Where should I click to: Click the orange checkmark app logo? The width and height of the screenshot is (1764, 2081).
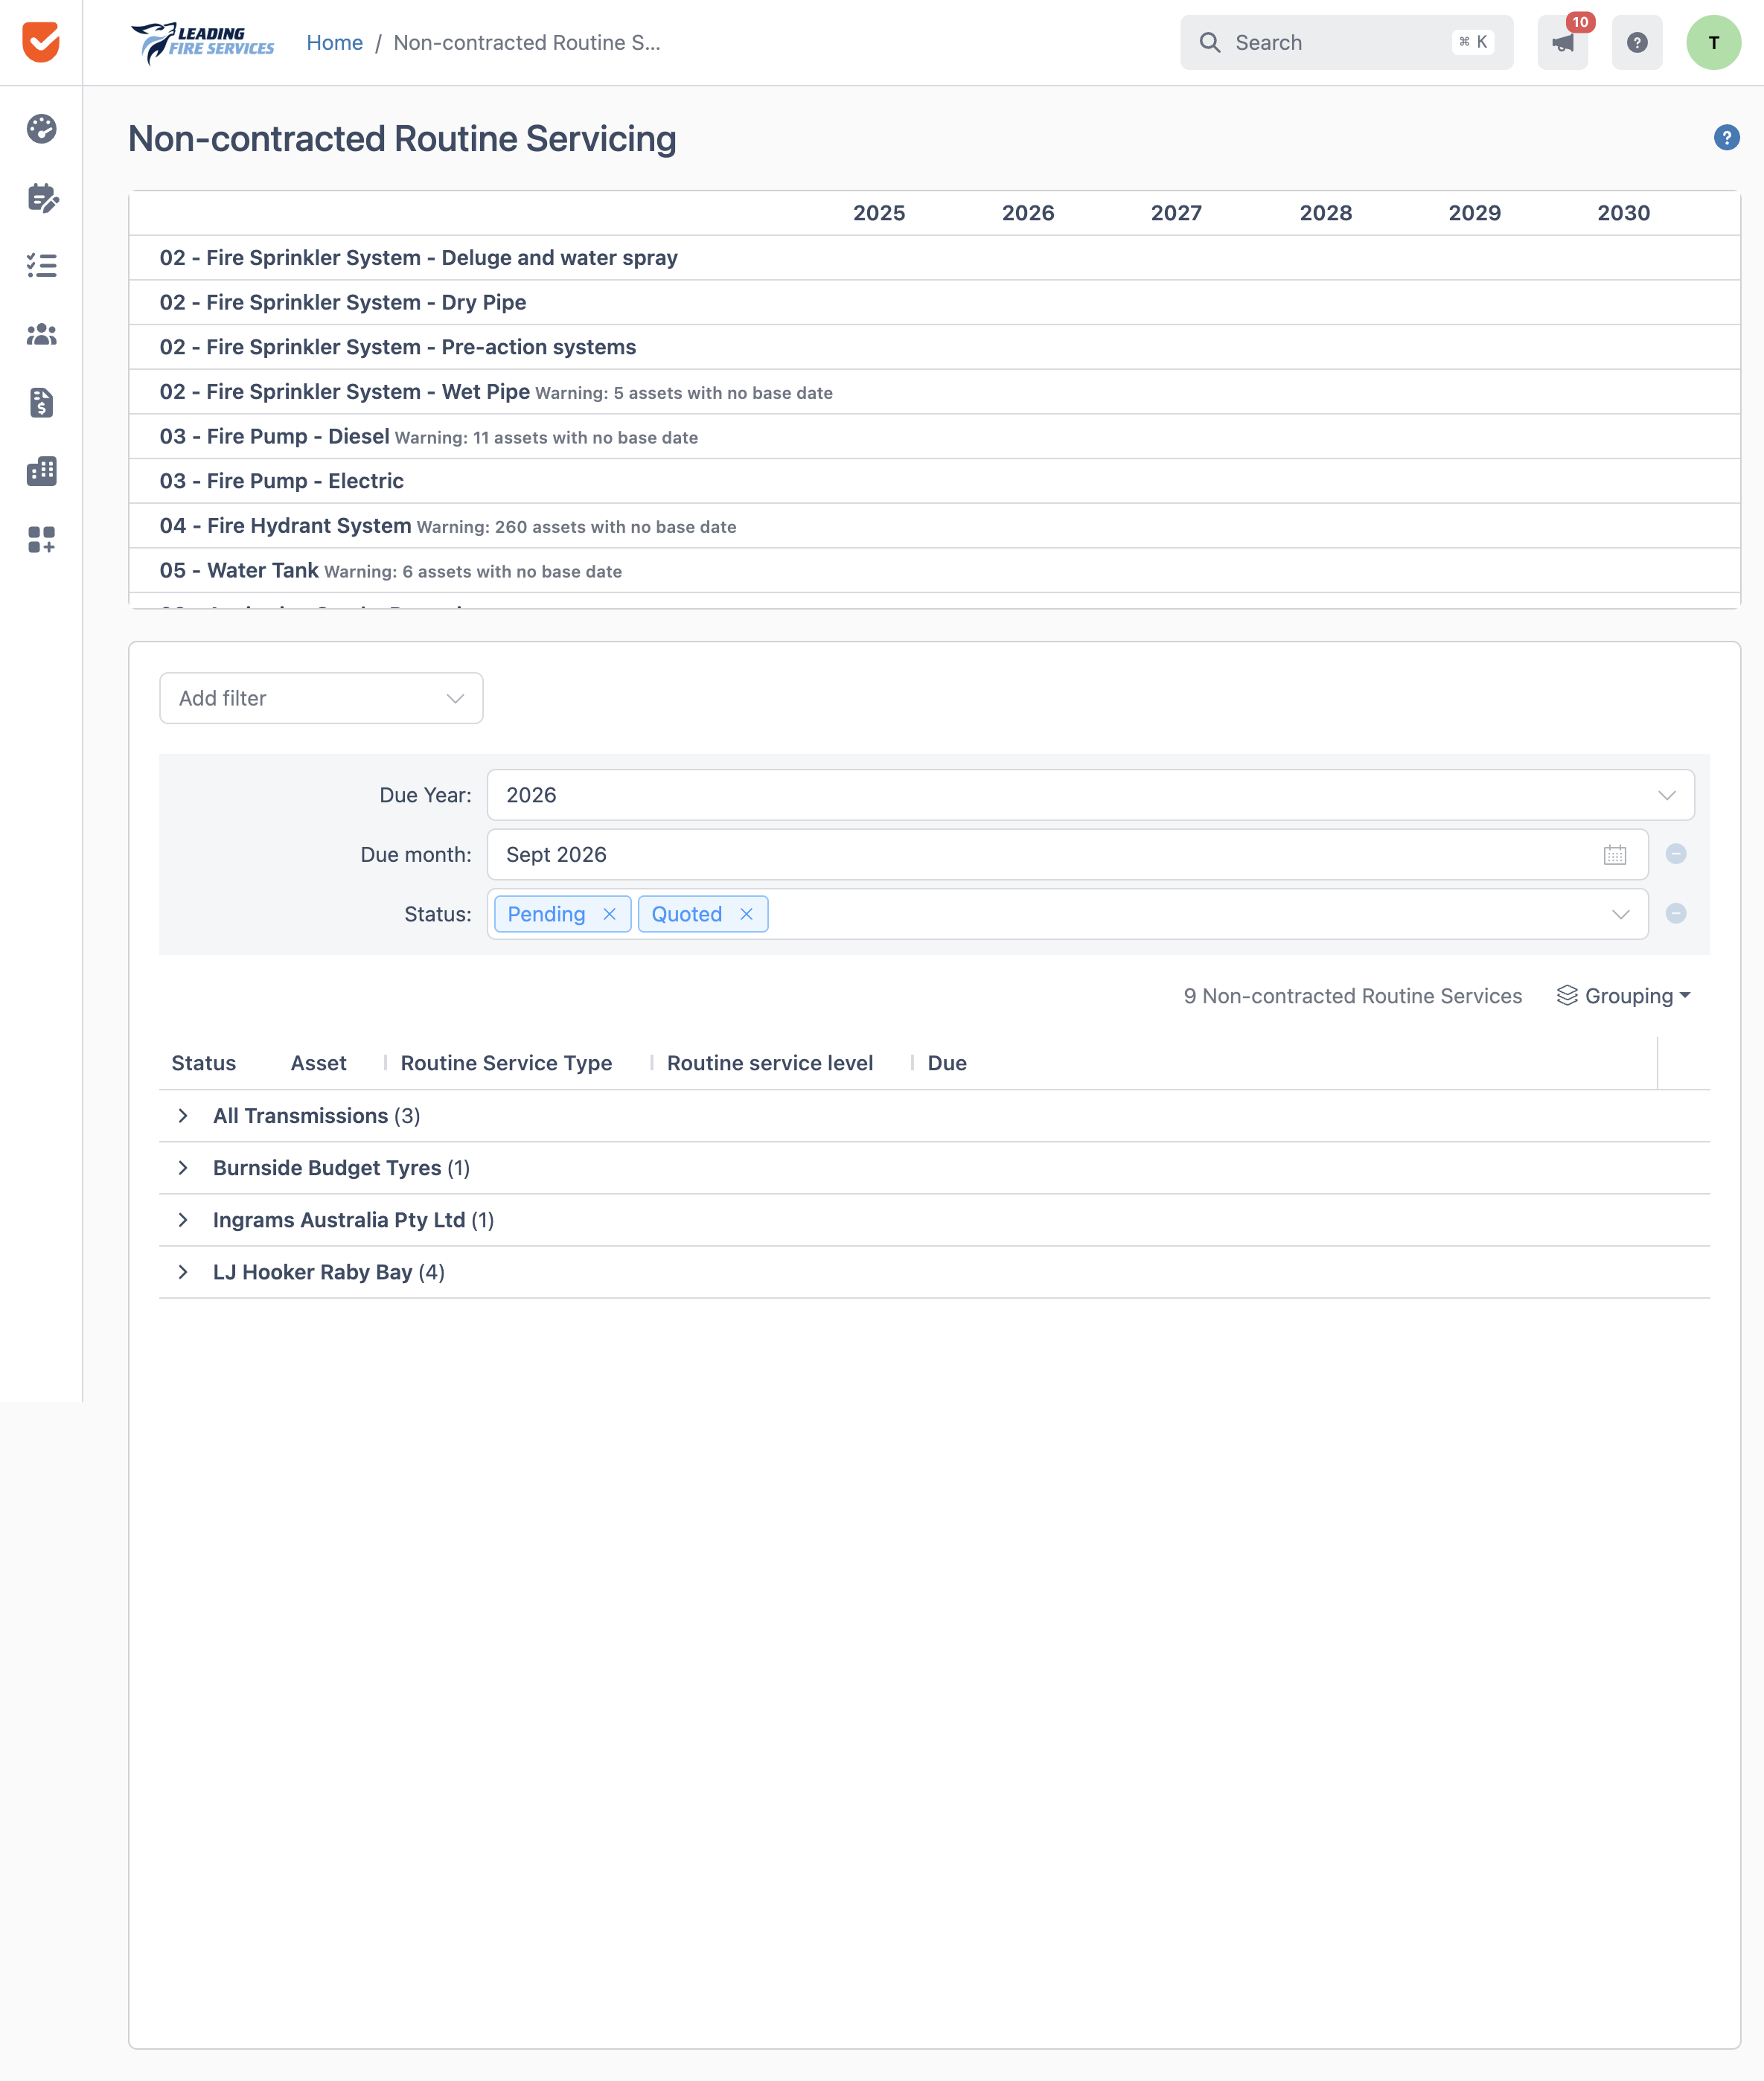[41, 42]
